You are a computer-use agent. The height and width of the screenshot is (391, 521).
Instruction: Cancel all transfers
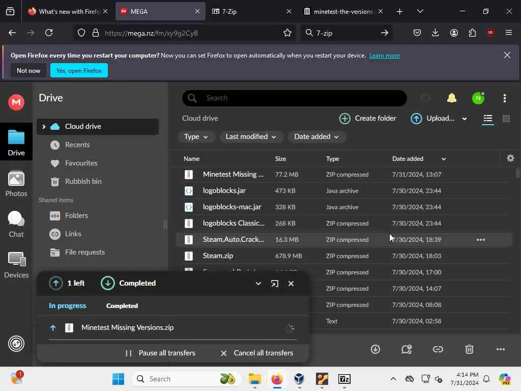pos(257,353)
